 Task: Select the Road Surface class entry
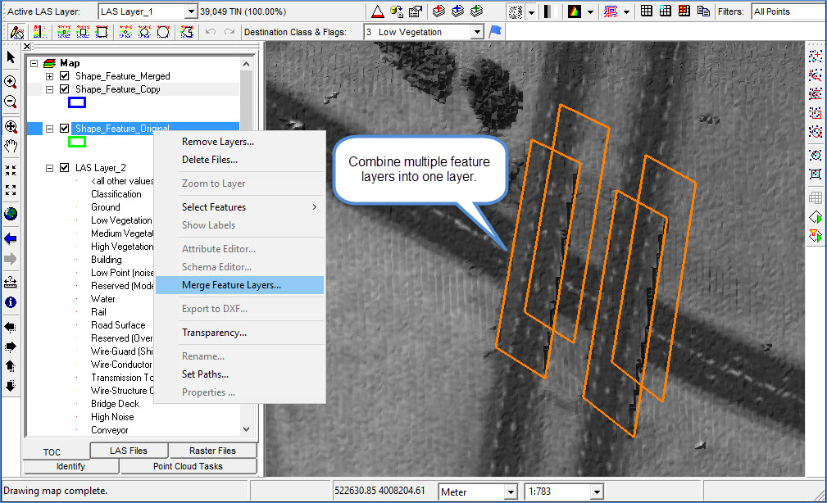point(118,324)
